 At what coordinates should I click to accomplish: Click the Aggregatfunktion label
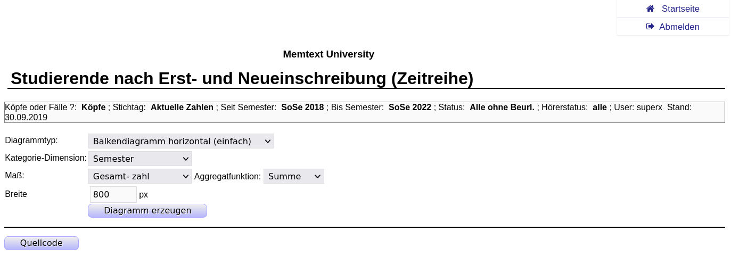pyautogui.click(x=227, y=176)
